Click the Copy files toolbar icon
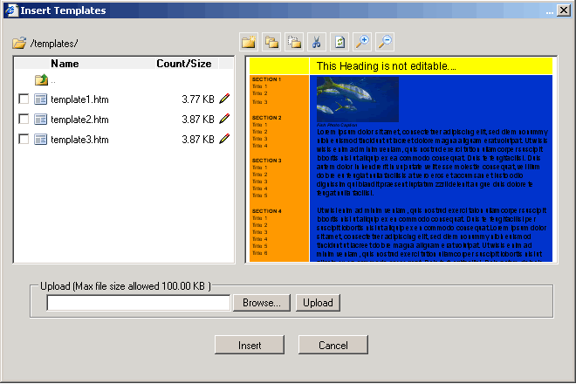 271,42
